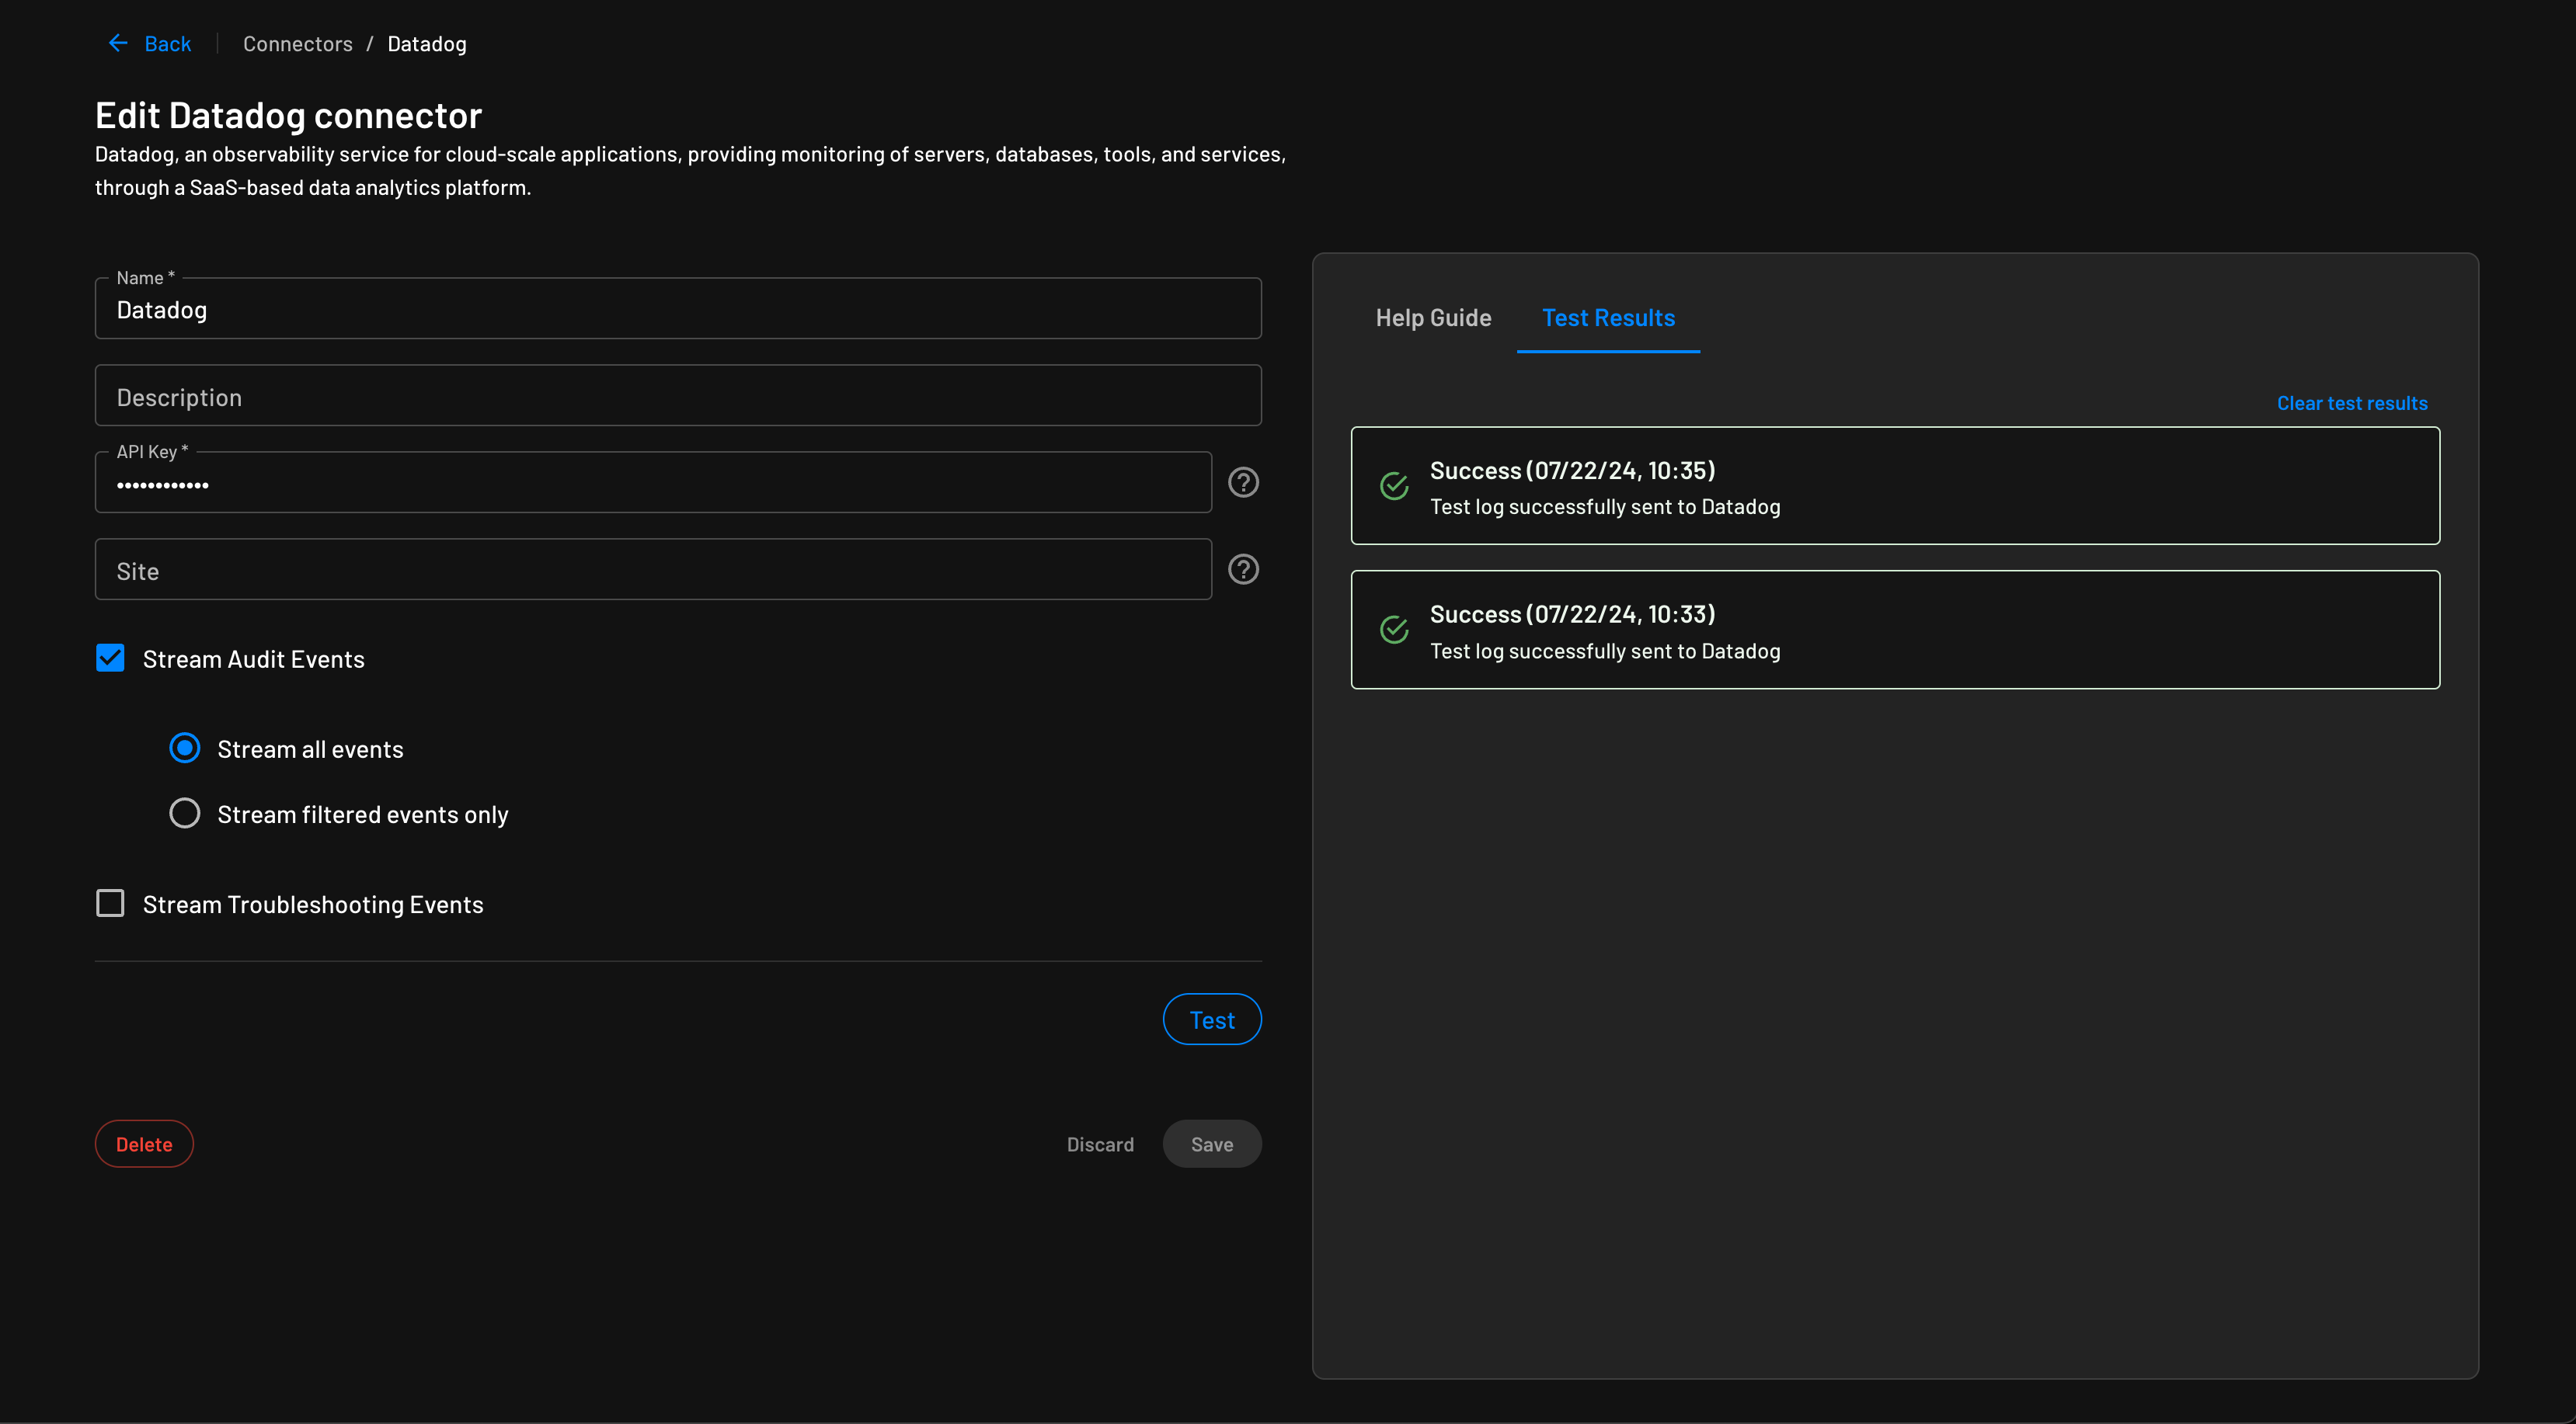Click the Name input field
This screenshot has height=1424, width=2576.
(x=678, y=309)
